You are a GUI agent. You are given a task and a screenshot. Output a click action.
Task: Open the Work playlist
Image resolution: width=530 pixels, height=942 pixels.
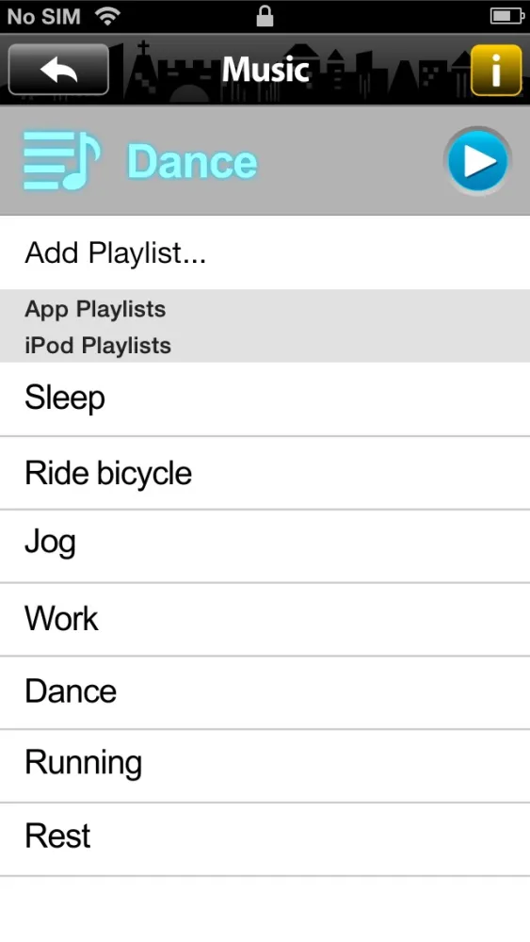(x=265, y=620)
